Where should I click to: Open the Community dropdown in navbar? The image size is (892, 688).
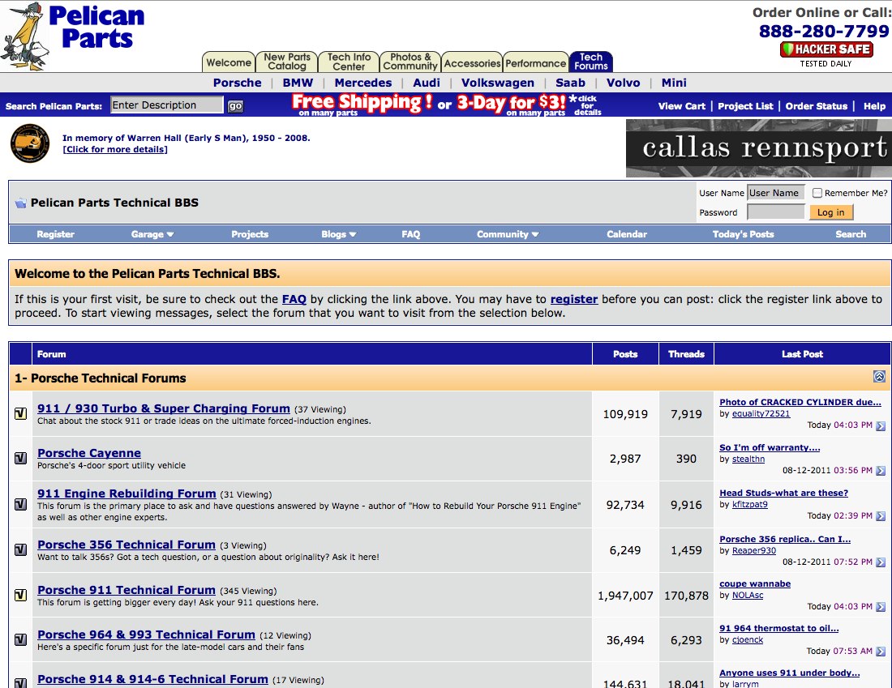click(508, 234)
